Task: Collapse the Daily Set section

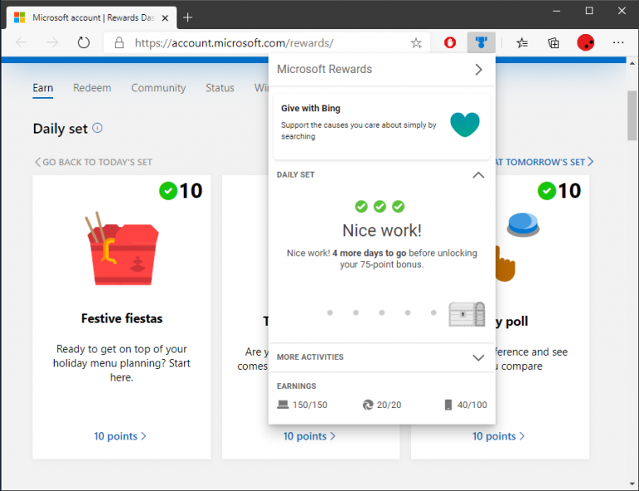Action: (x=478, y=175)
